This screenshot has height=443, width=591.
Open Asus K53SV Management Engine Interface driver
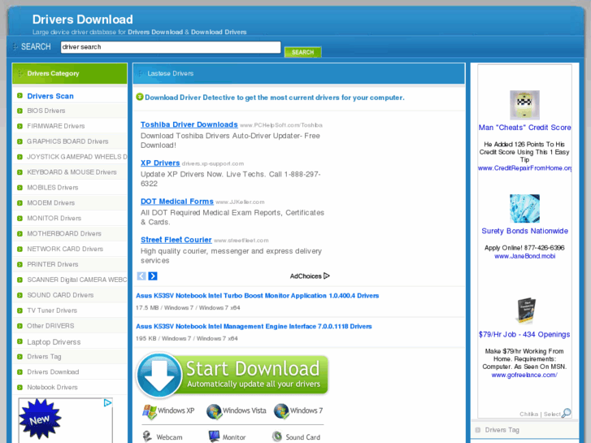[x=254, y=327]
